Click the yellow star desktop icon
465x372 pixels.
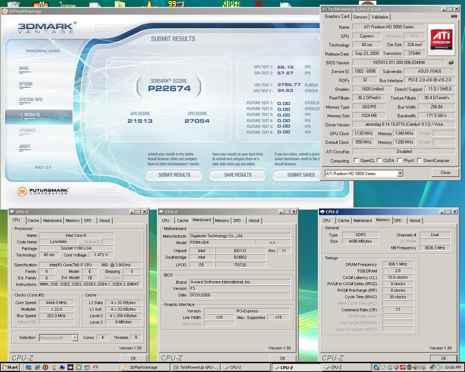coord(149,4)
